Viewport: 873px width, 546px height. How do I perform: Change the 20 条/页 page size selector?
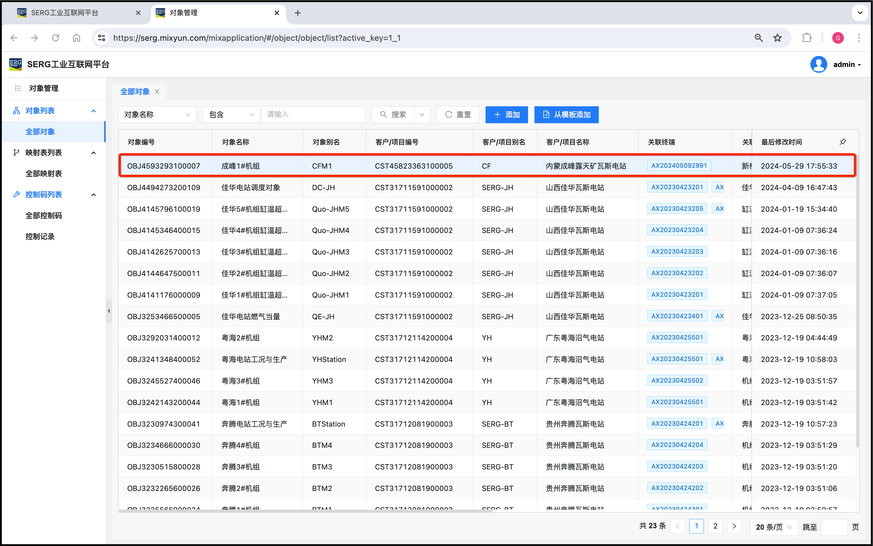point(774,527)
